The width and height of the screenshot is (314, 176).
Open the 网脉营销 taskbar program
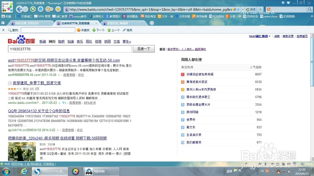click(x=101, y=171)
